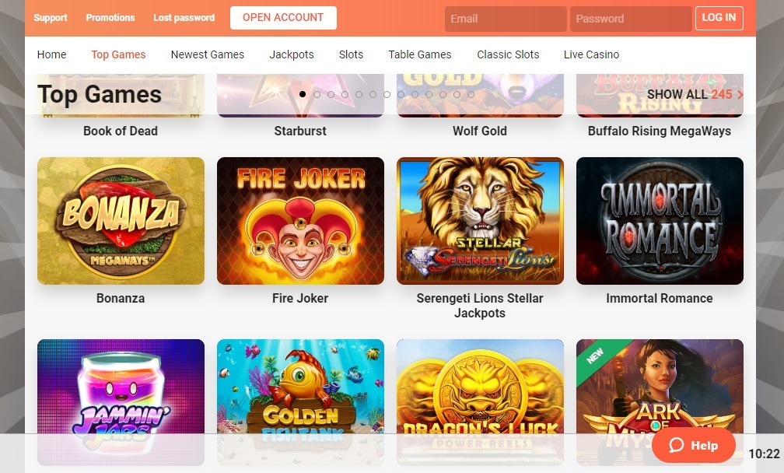Open the Bonanza Megaways game tile
This screenshot has height=473, width=784.
coord(121,220)
